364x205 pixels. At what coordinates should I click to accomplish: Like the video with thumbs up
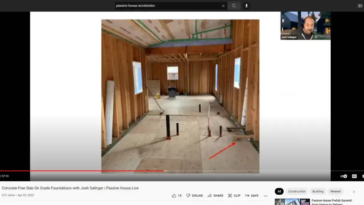177,196
